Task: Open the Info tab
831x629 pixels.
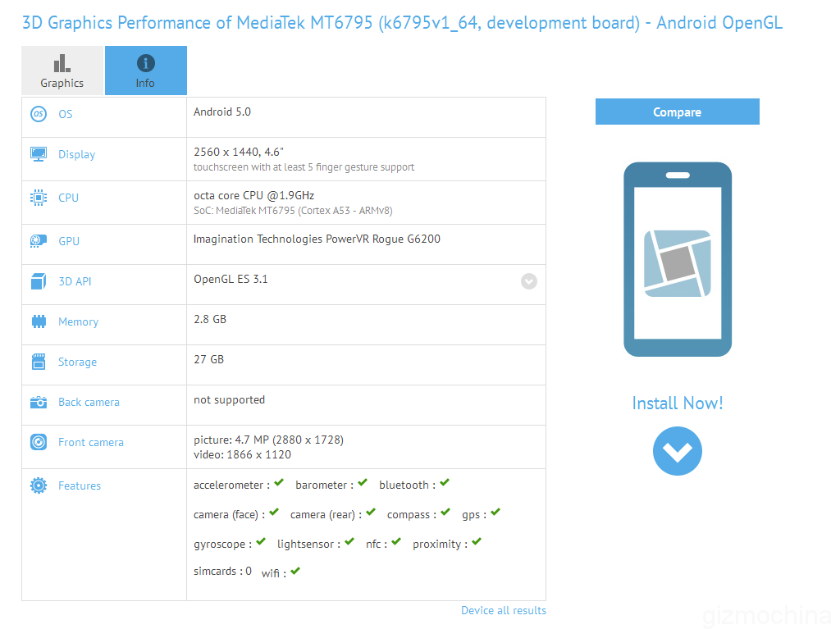Action: (145, 71)
